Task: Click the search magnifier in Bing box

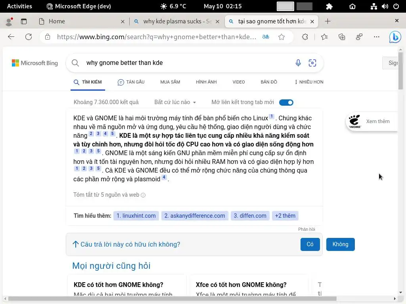Action: [75, 63]
